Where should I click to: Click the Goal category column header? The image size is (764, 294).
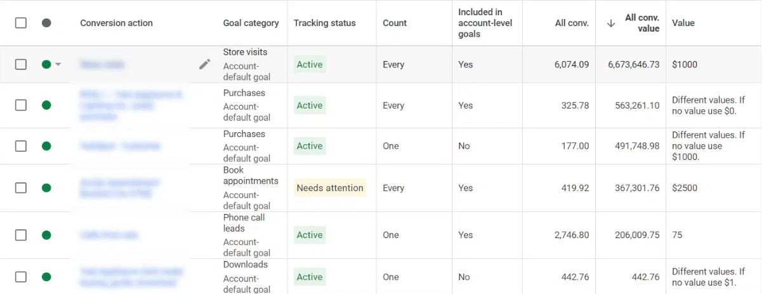251,23
